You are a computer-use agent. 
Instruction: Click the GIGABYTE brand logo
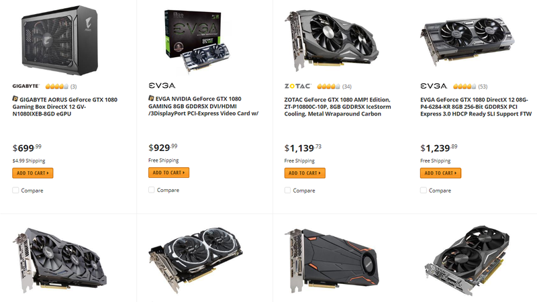point(26,86)
